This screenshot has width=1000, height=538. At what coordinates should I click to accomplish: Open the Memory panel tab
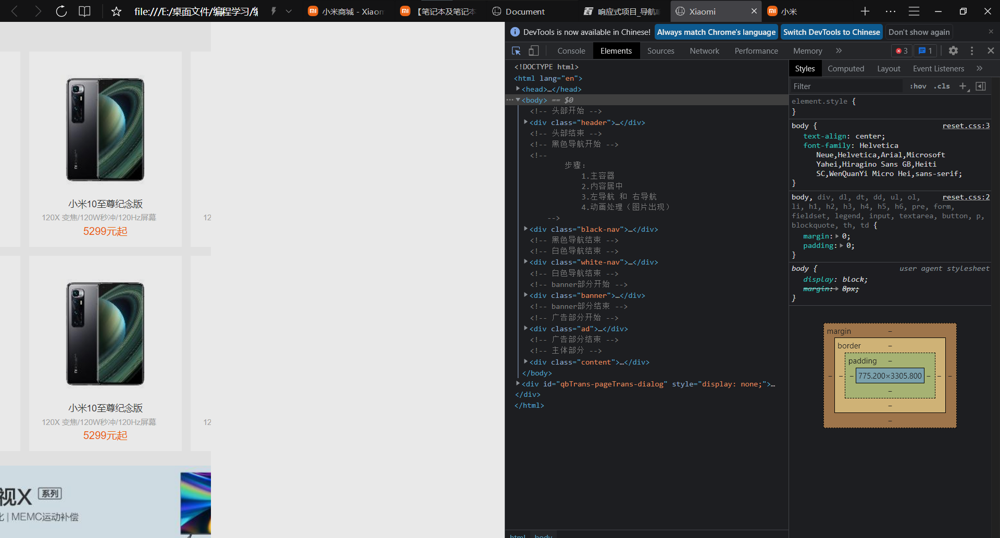click(x=807, y=51)
